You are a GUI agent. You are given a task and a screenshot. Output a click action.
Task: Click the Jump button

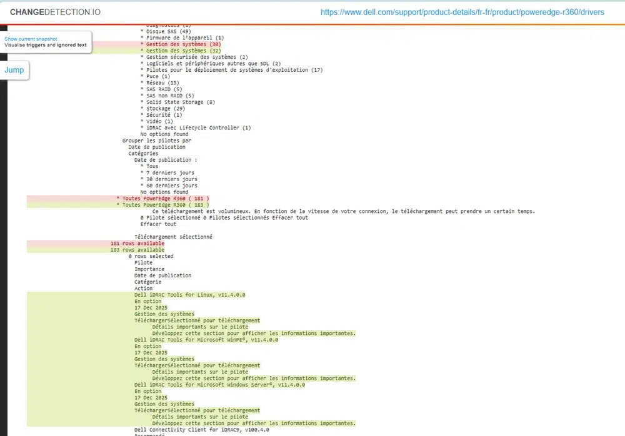tap(14, 70)
